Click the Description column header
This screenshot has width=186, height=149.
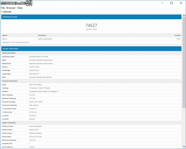click(x=42, y=35)
